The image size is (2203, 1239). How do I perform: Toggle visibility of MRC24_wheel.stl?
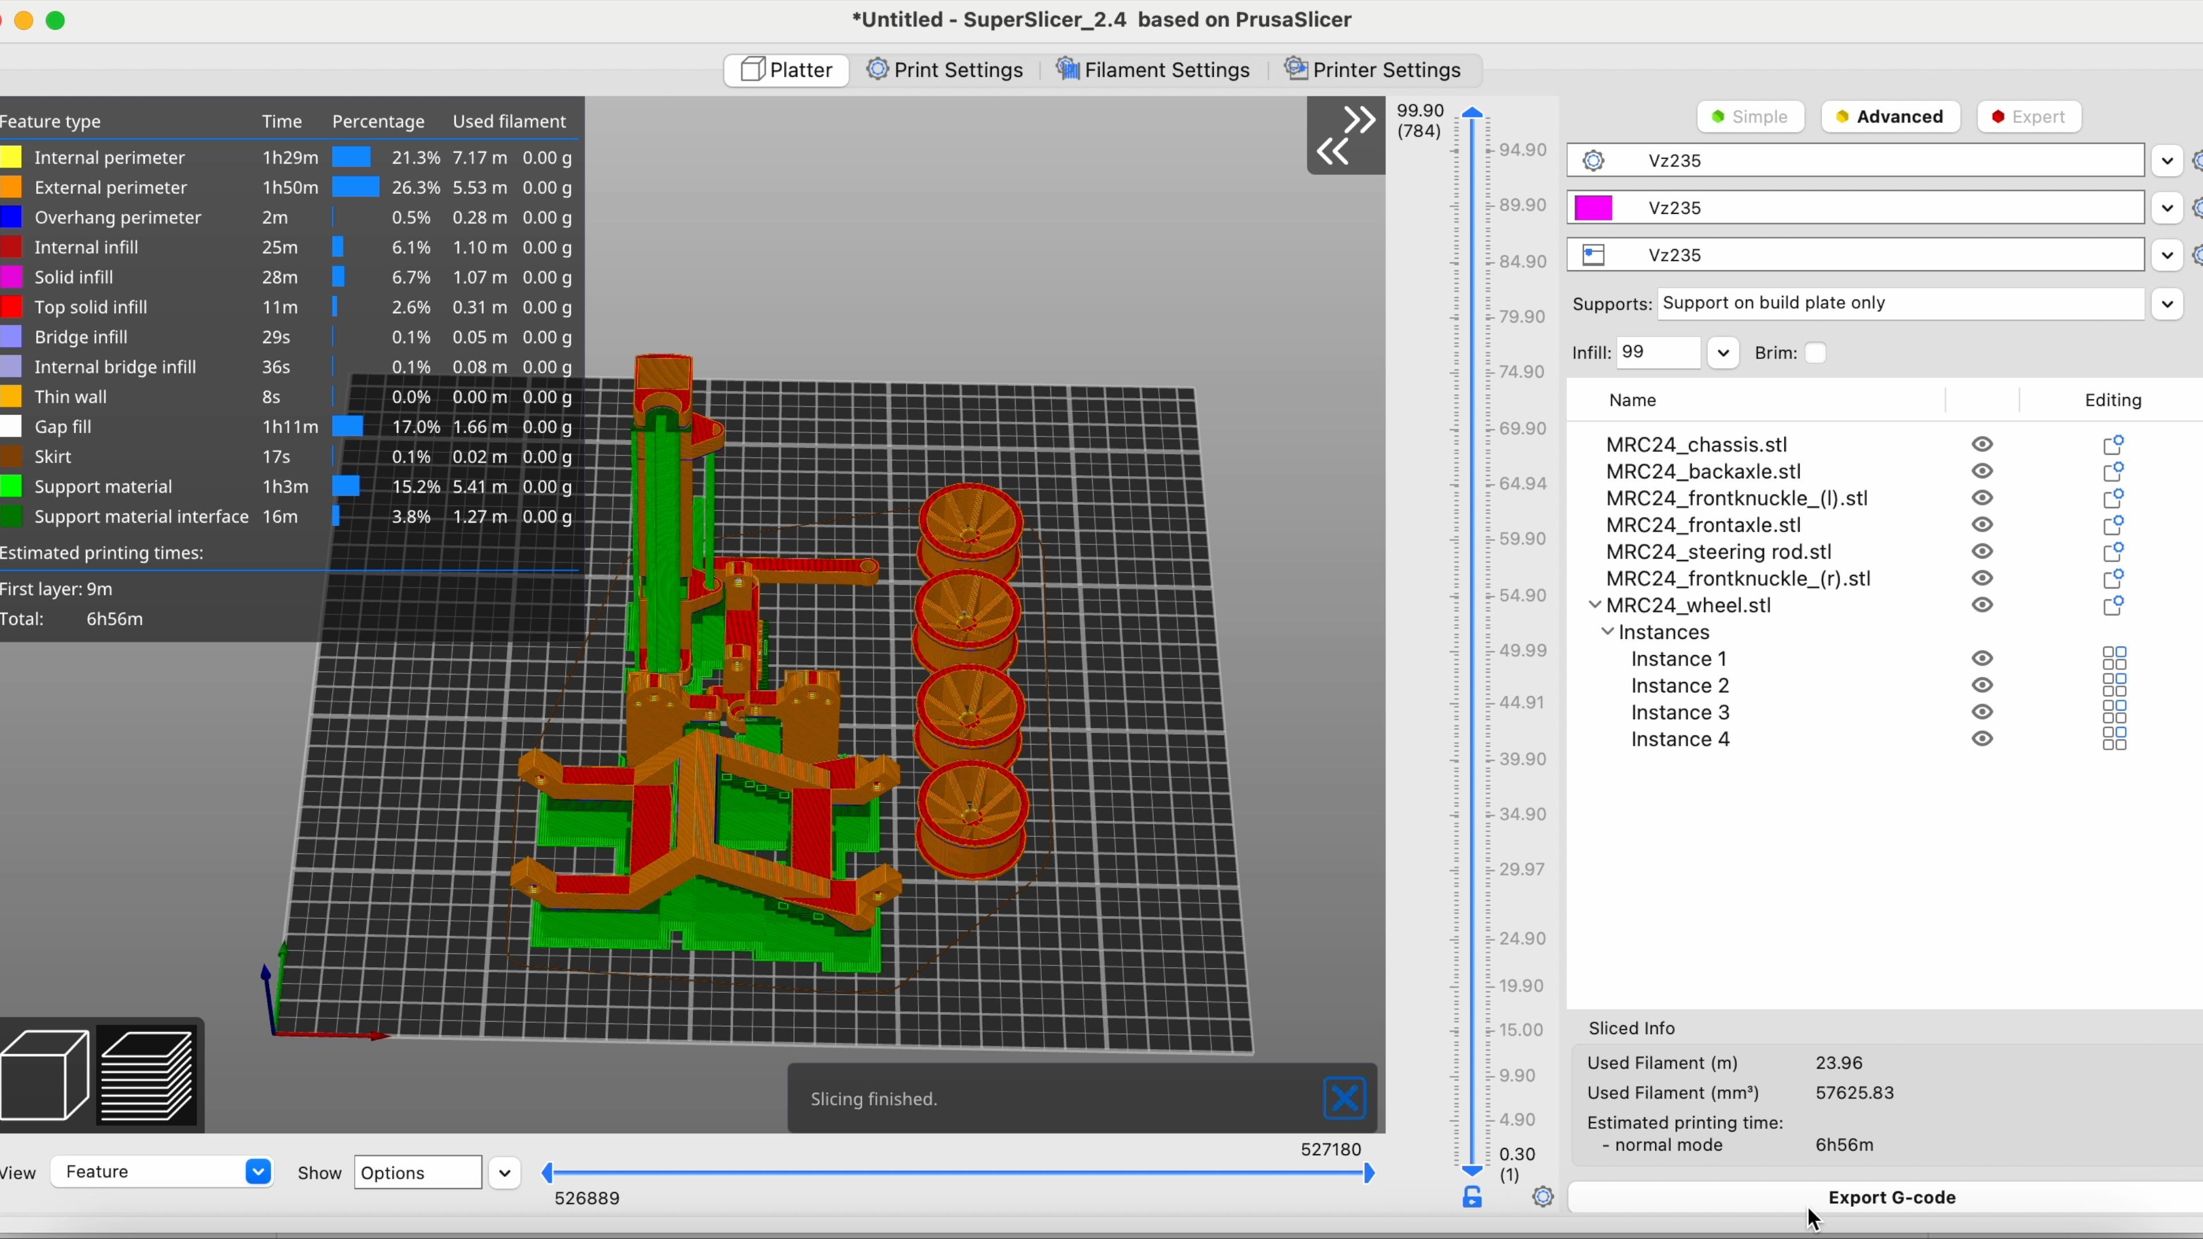(1982, 605)
